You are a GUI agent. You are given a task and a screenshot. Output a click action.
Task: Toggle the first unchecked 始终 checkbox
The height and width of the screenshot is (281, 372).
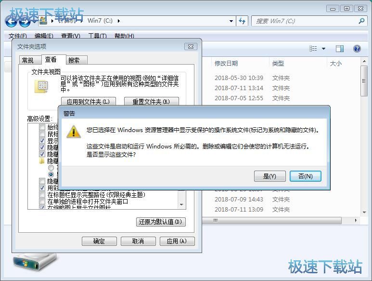pos(42,127)
